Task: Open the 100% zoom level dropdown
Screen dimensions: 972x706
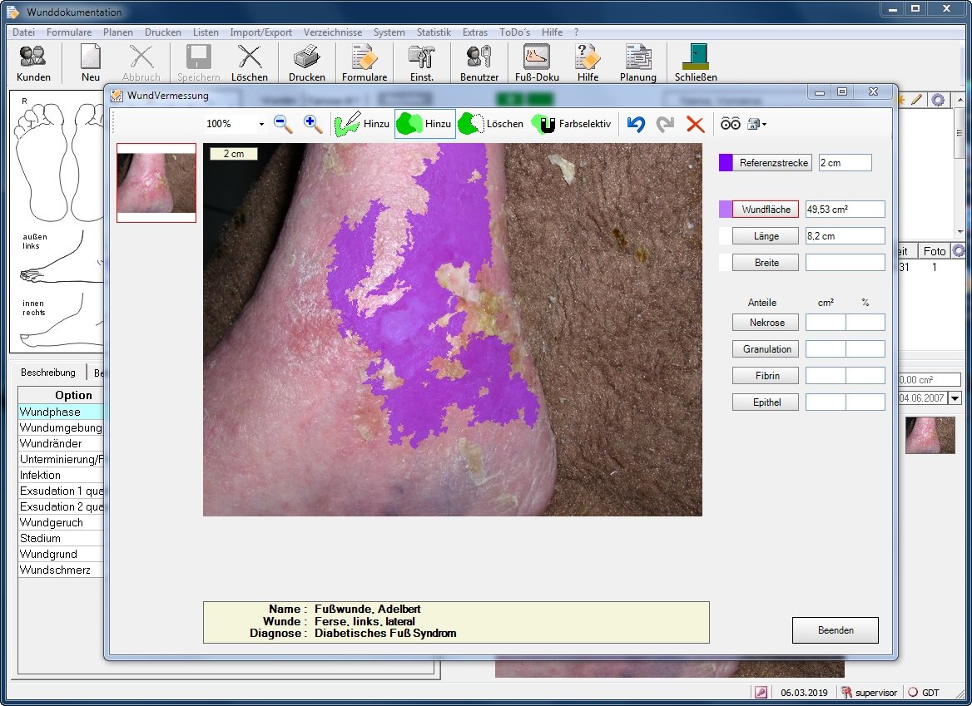Action: click(261, 124)
